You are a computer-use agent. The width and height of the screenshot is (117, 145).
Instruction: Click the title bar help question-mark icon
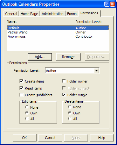click(x=107, y=4)
